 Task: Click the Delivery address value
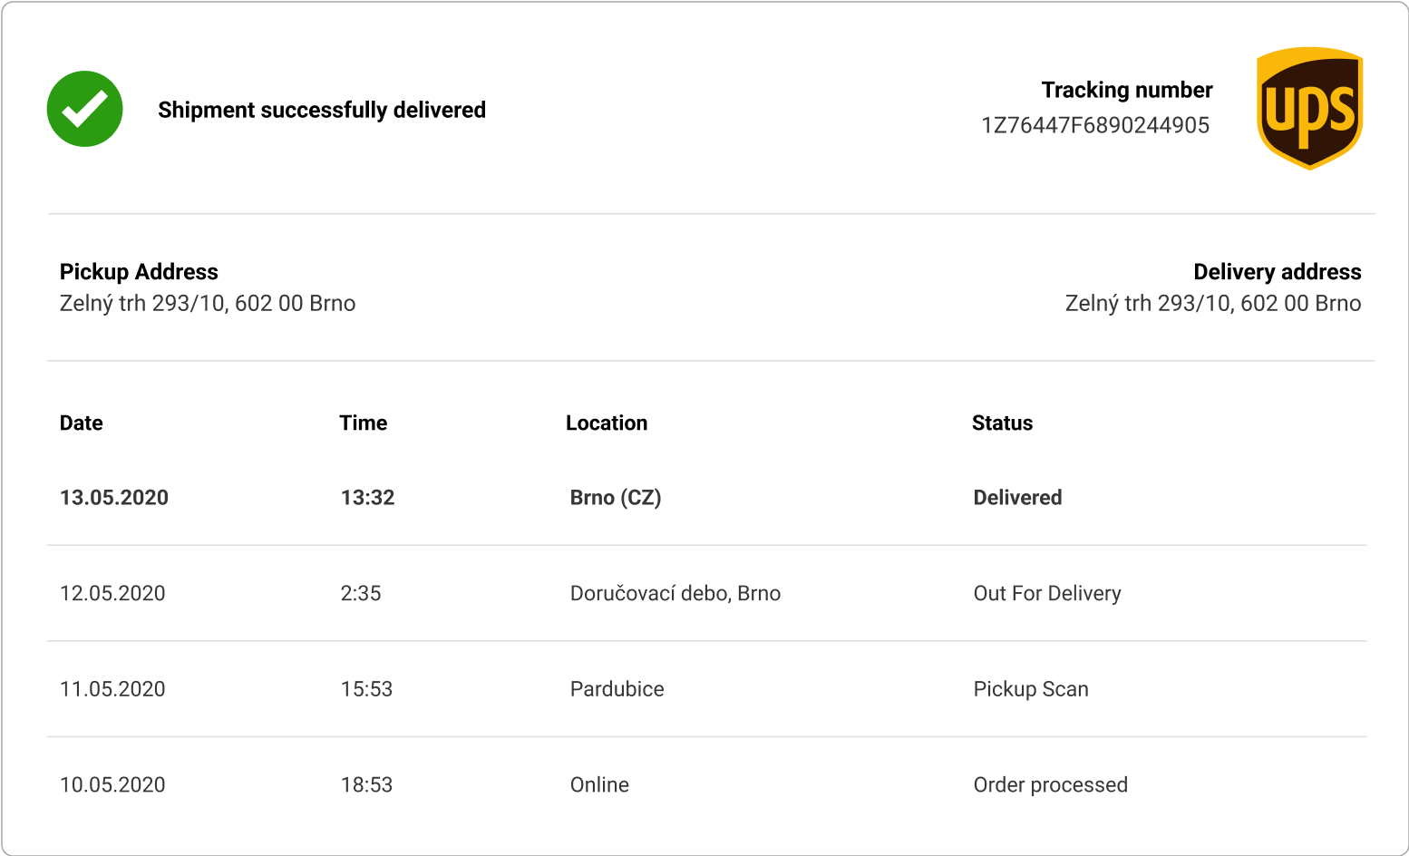[1213, 303]
